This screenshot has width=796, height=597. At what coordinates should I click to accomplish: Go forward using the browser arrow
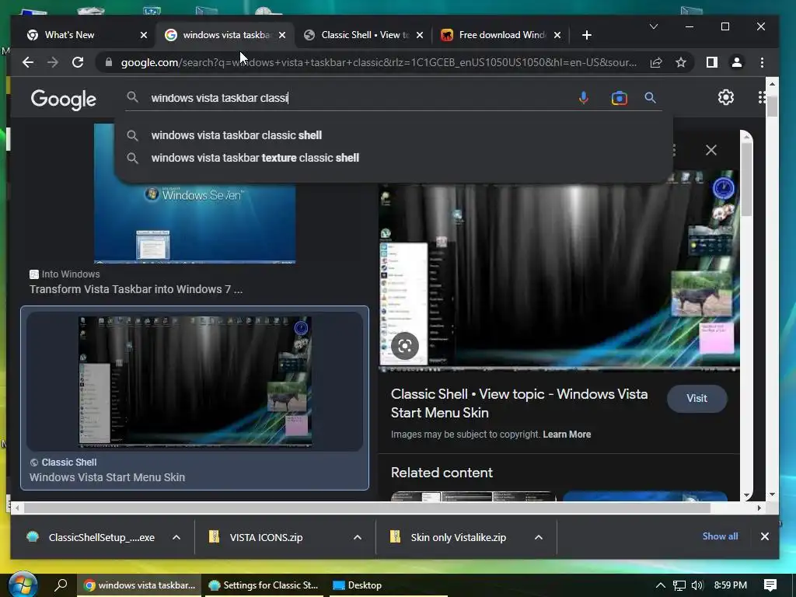click(53, 62)
